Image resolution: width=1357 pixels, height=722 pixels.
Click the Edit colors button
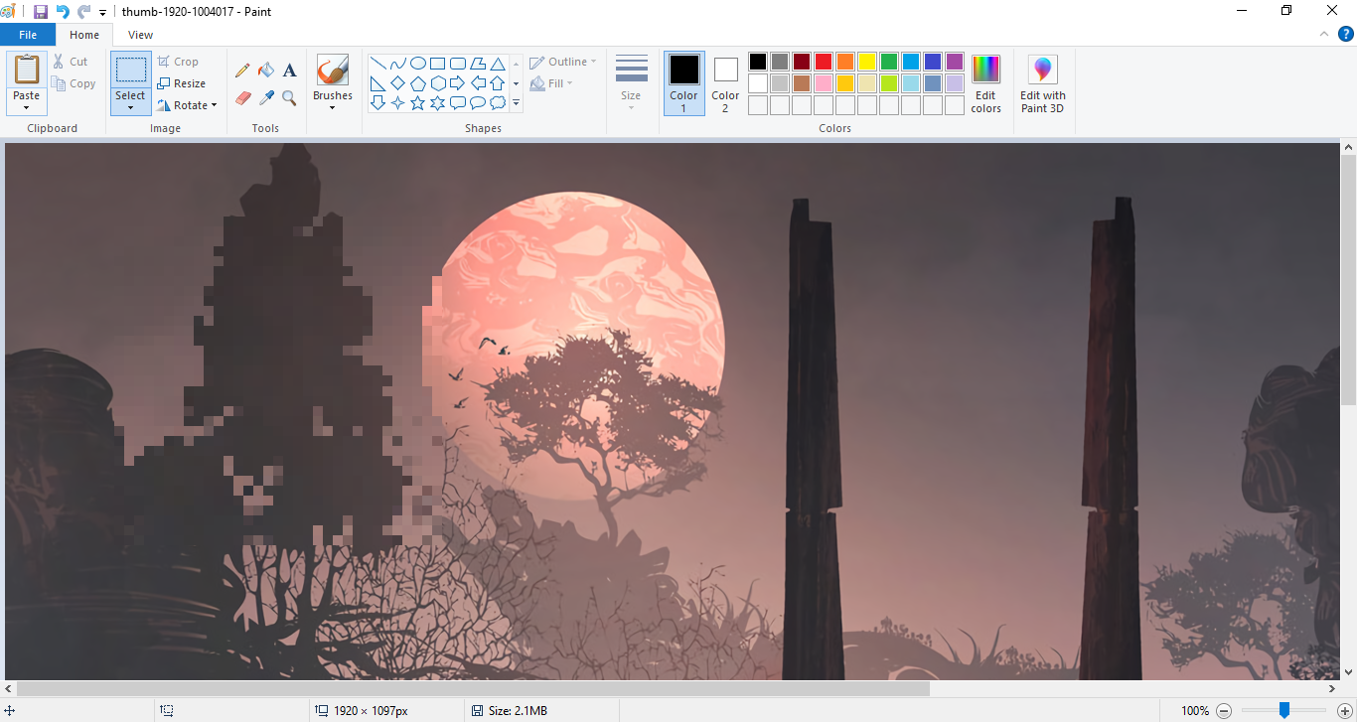tap(985, 83)
